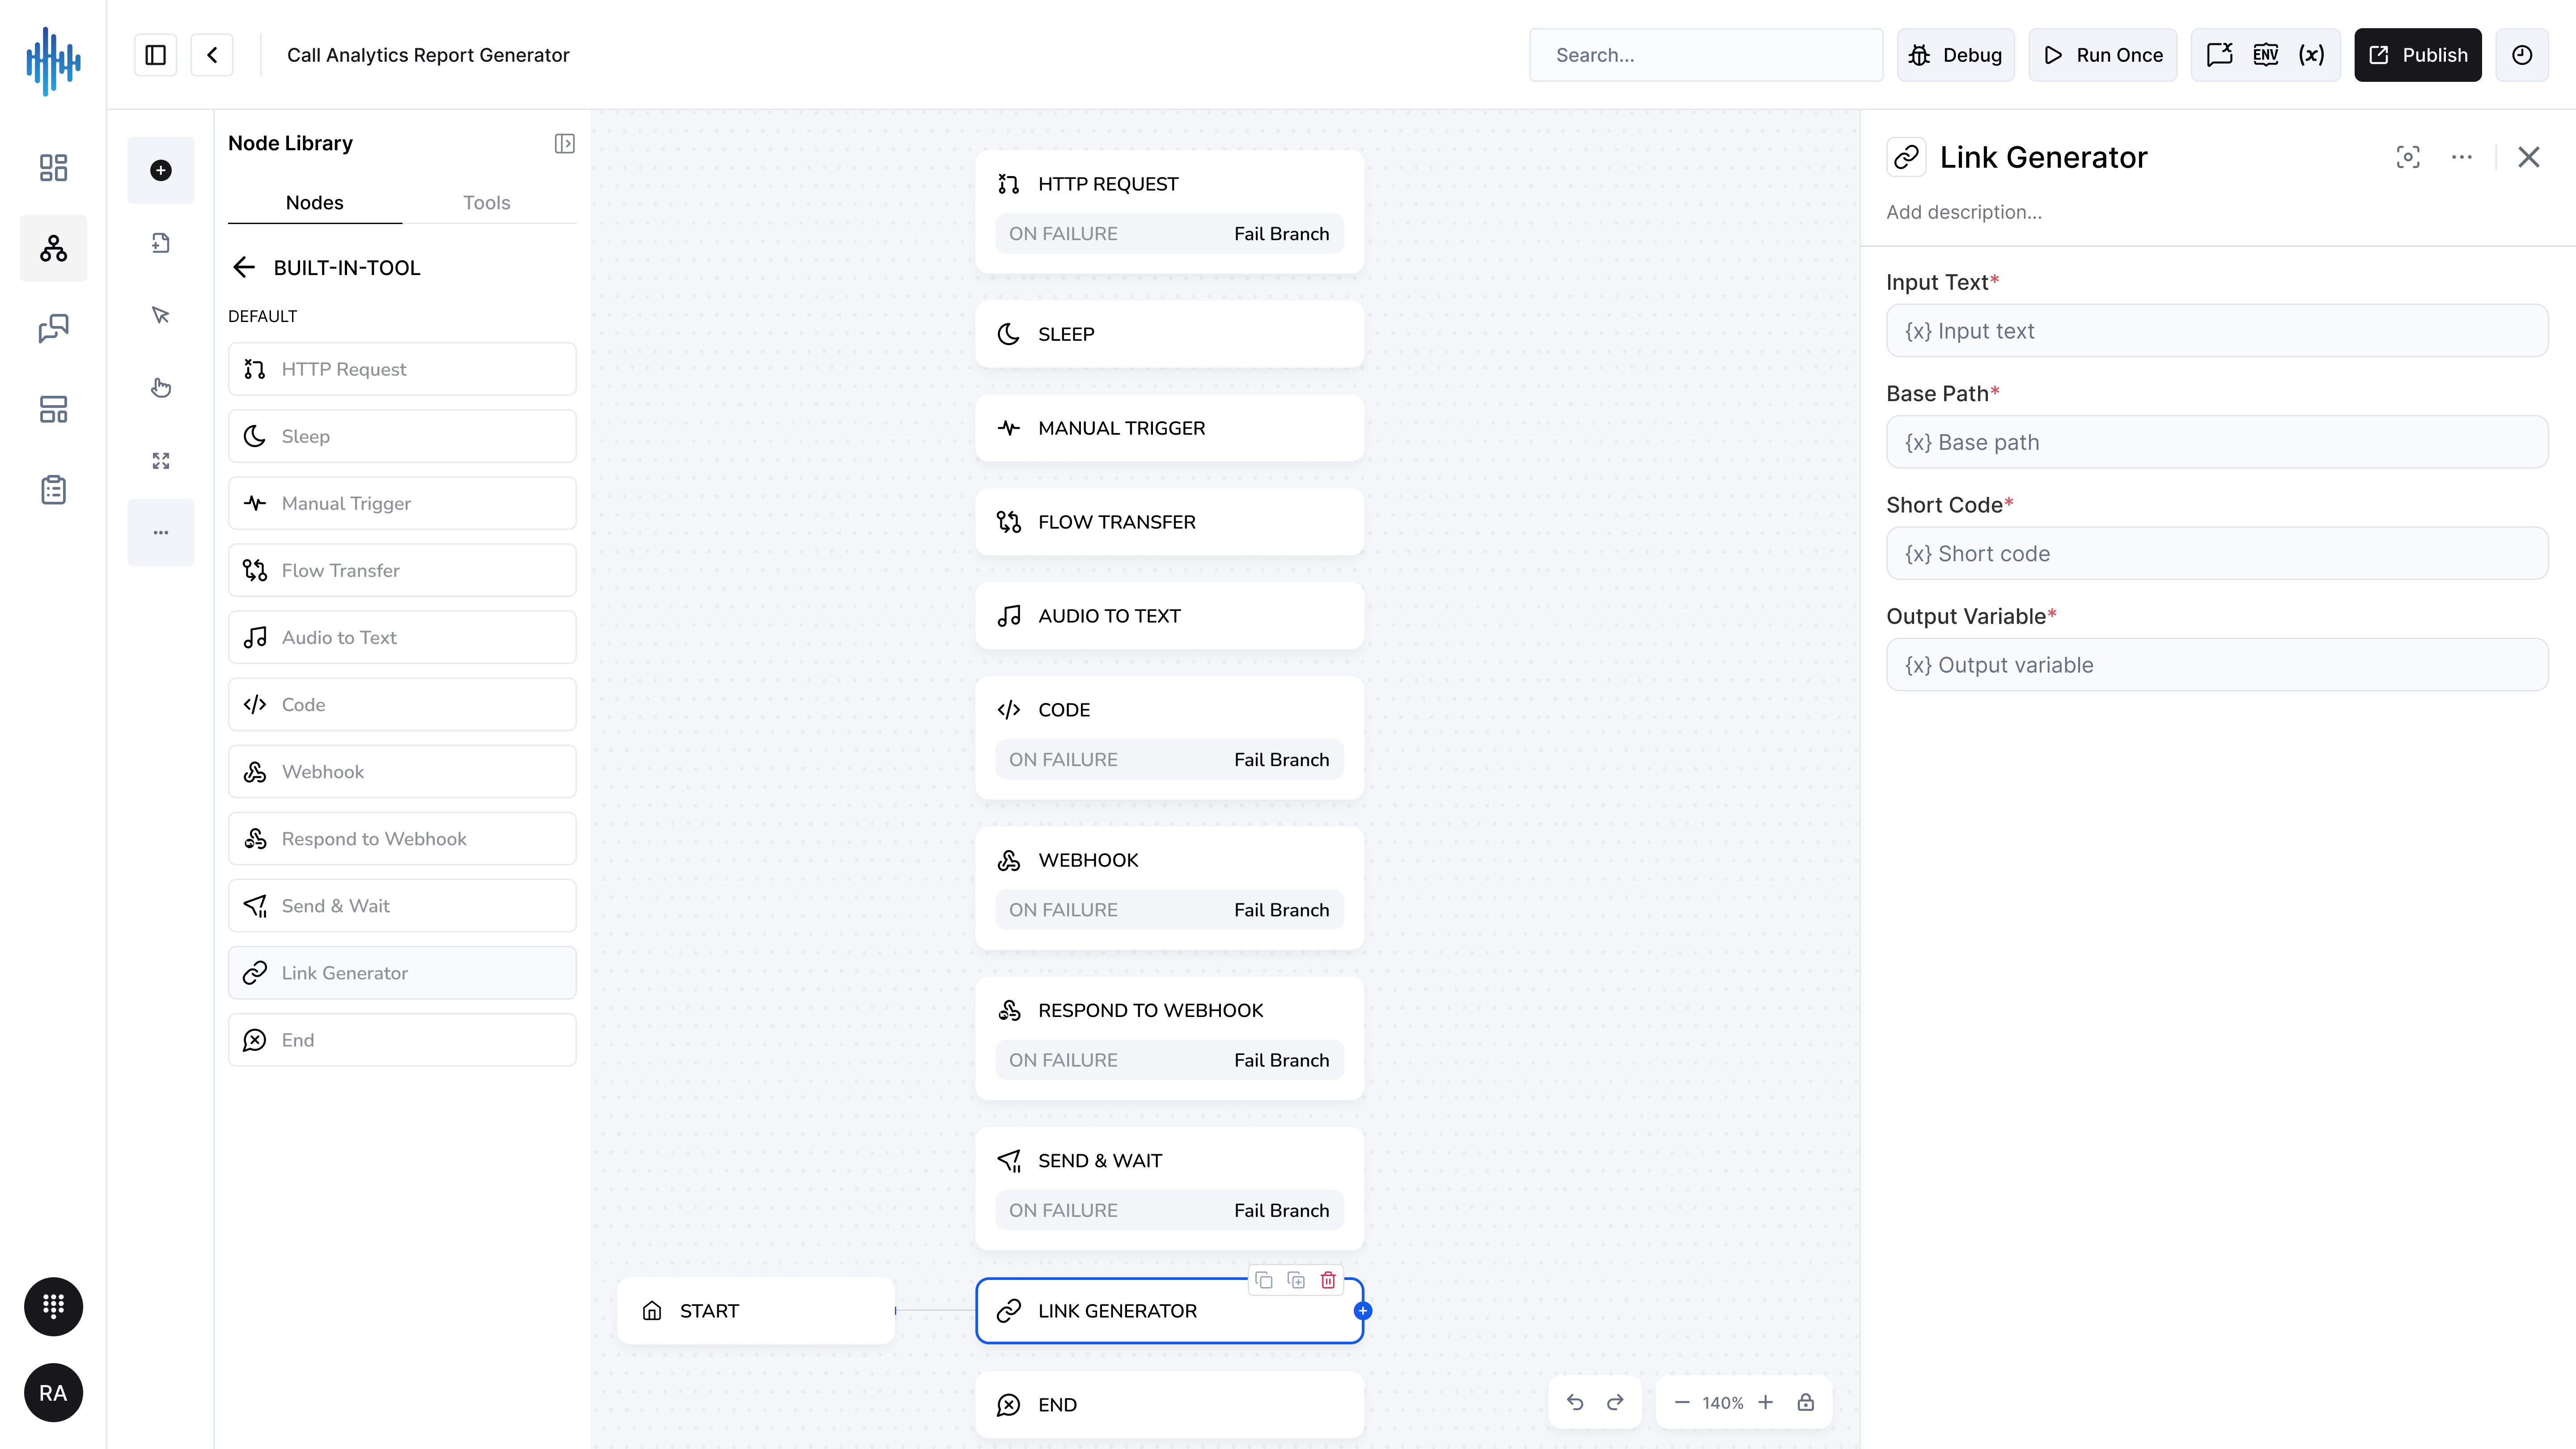Click the Short Code field

point(2217,554)
